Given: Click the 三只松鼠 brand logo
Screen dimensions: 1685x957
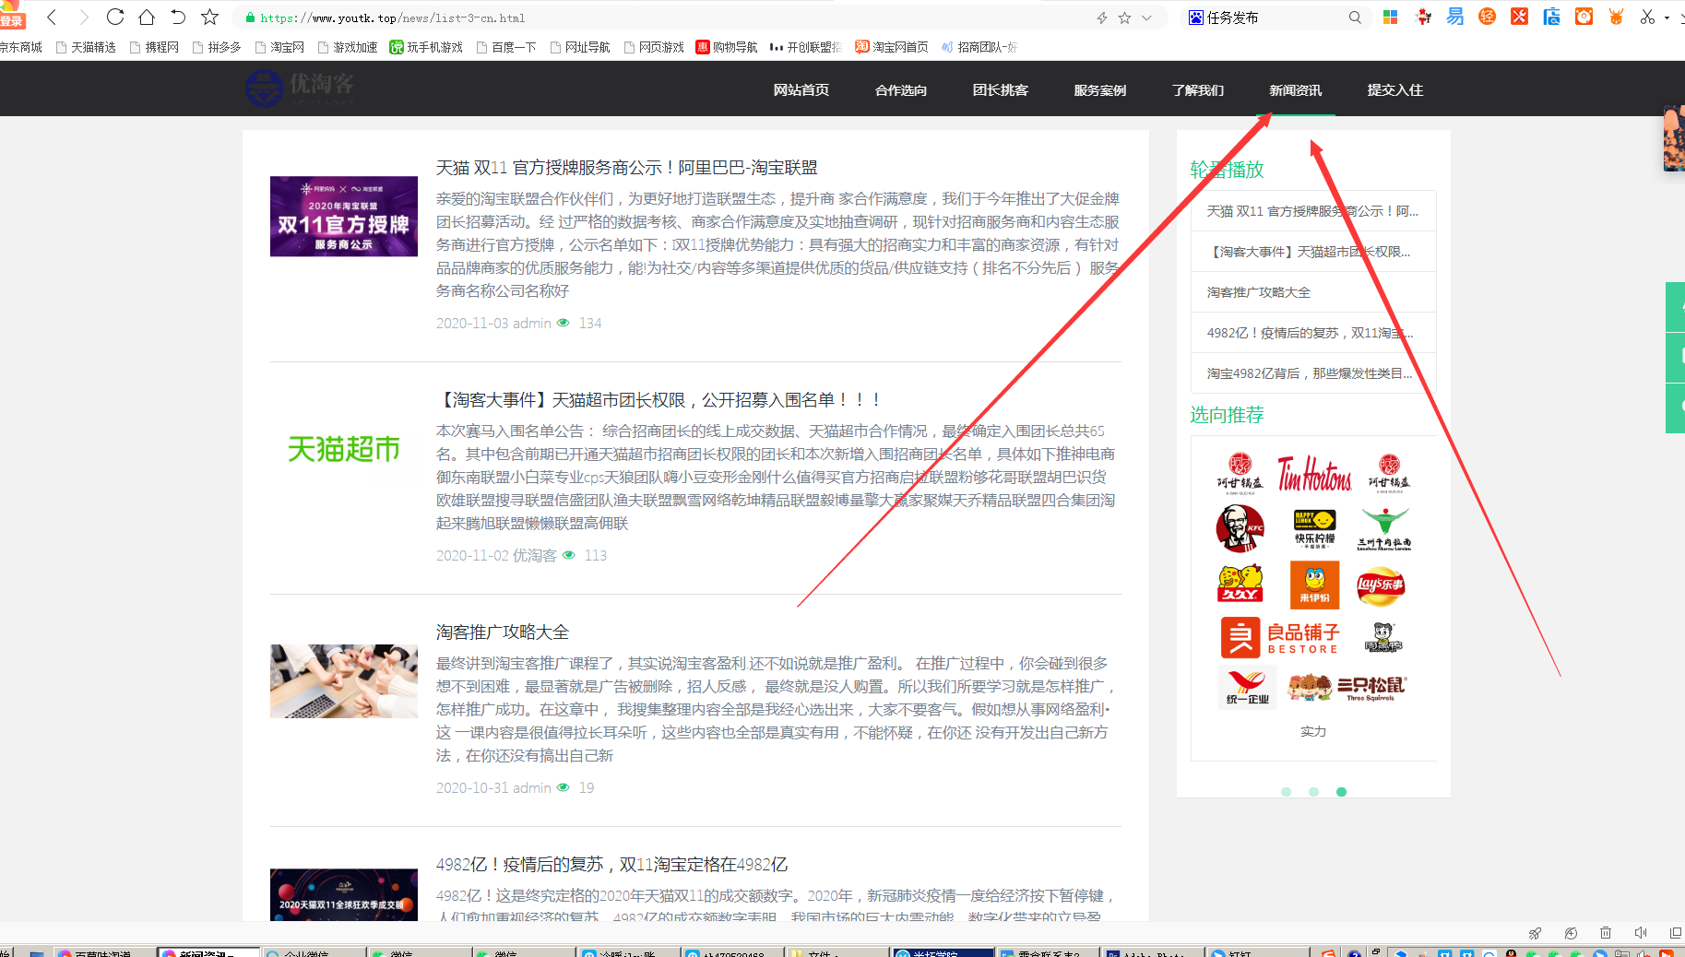Looking at the screenshot, I should pos(1347,687).
